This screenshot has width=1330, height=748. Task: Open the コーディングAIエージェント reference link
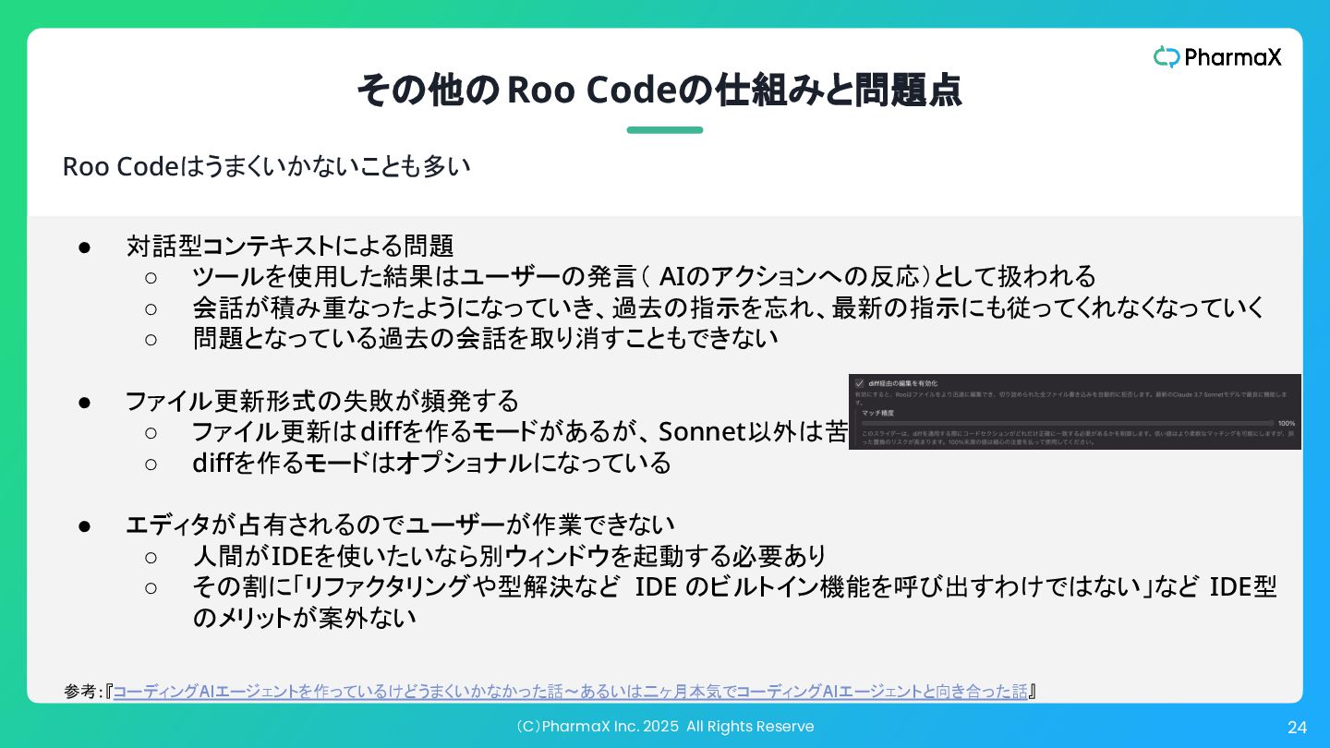click(570, 691)
